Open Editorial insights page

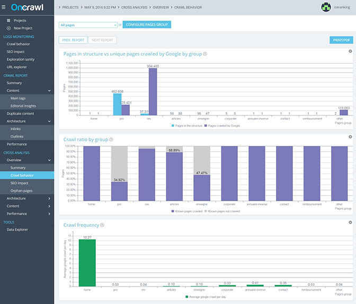click(23, 106)
